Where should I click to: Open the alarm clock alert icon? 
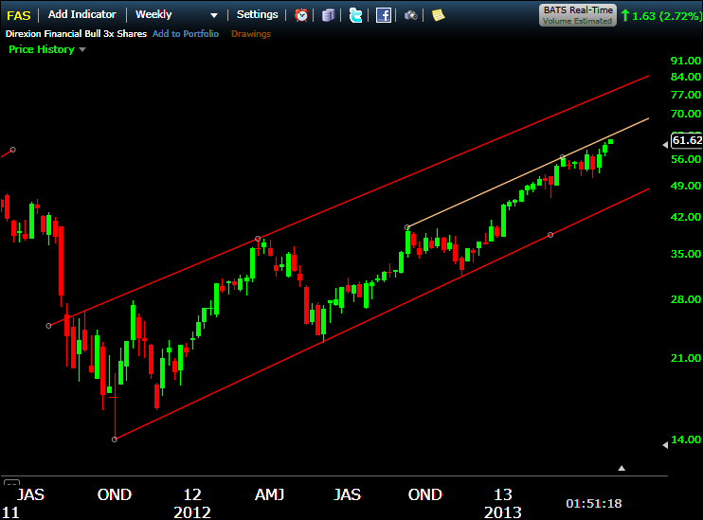[301, 15]
